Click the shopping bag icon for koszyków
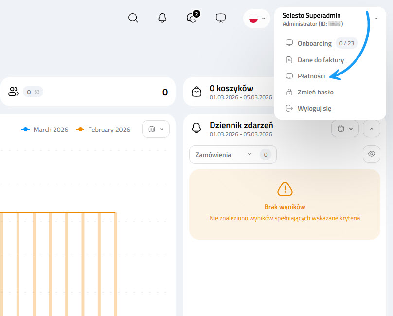The image size is (393, 316). [x=196, y=92]
